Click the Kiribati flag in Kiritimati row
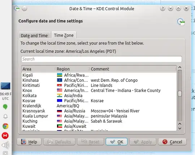The height and width of the screenshot is (155, 195). [60, 85]
